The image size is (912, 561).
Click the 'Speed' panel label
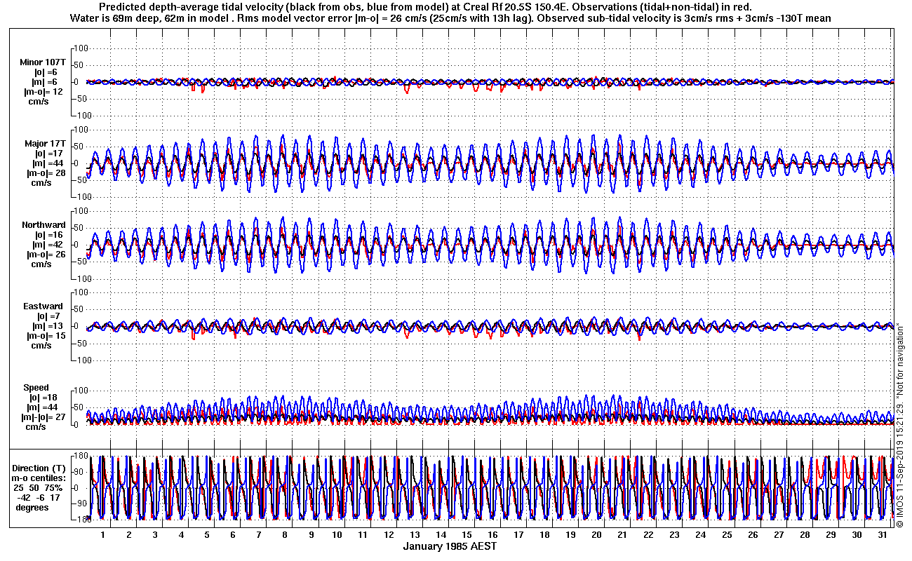pyautogui.click(x=36, y=388)
